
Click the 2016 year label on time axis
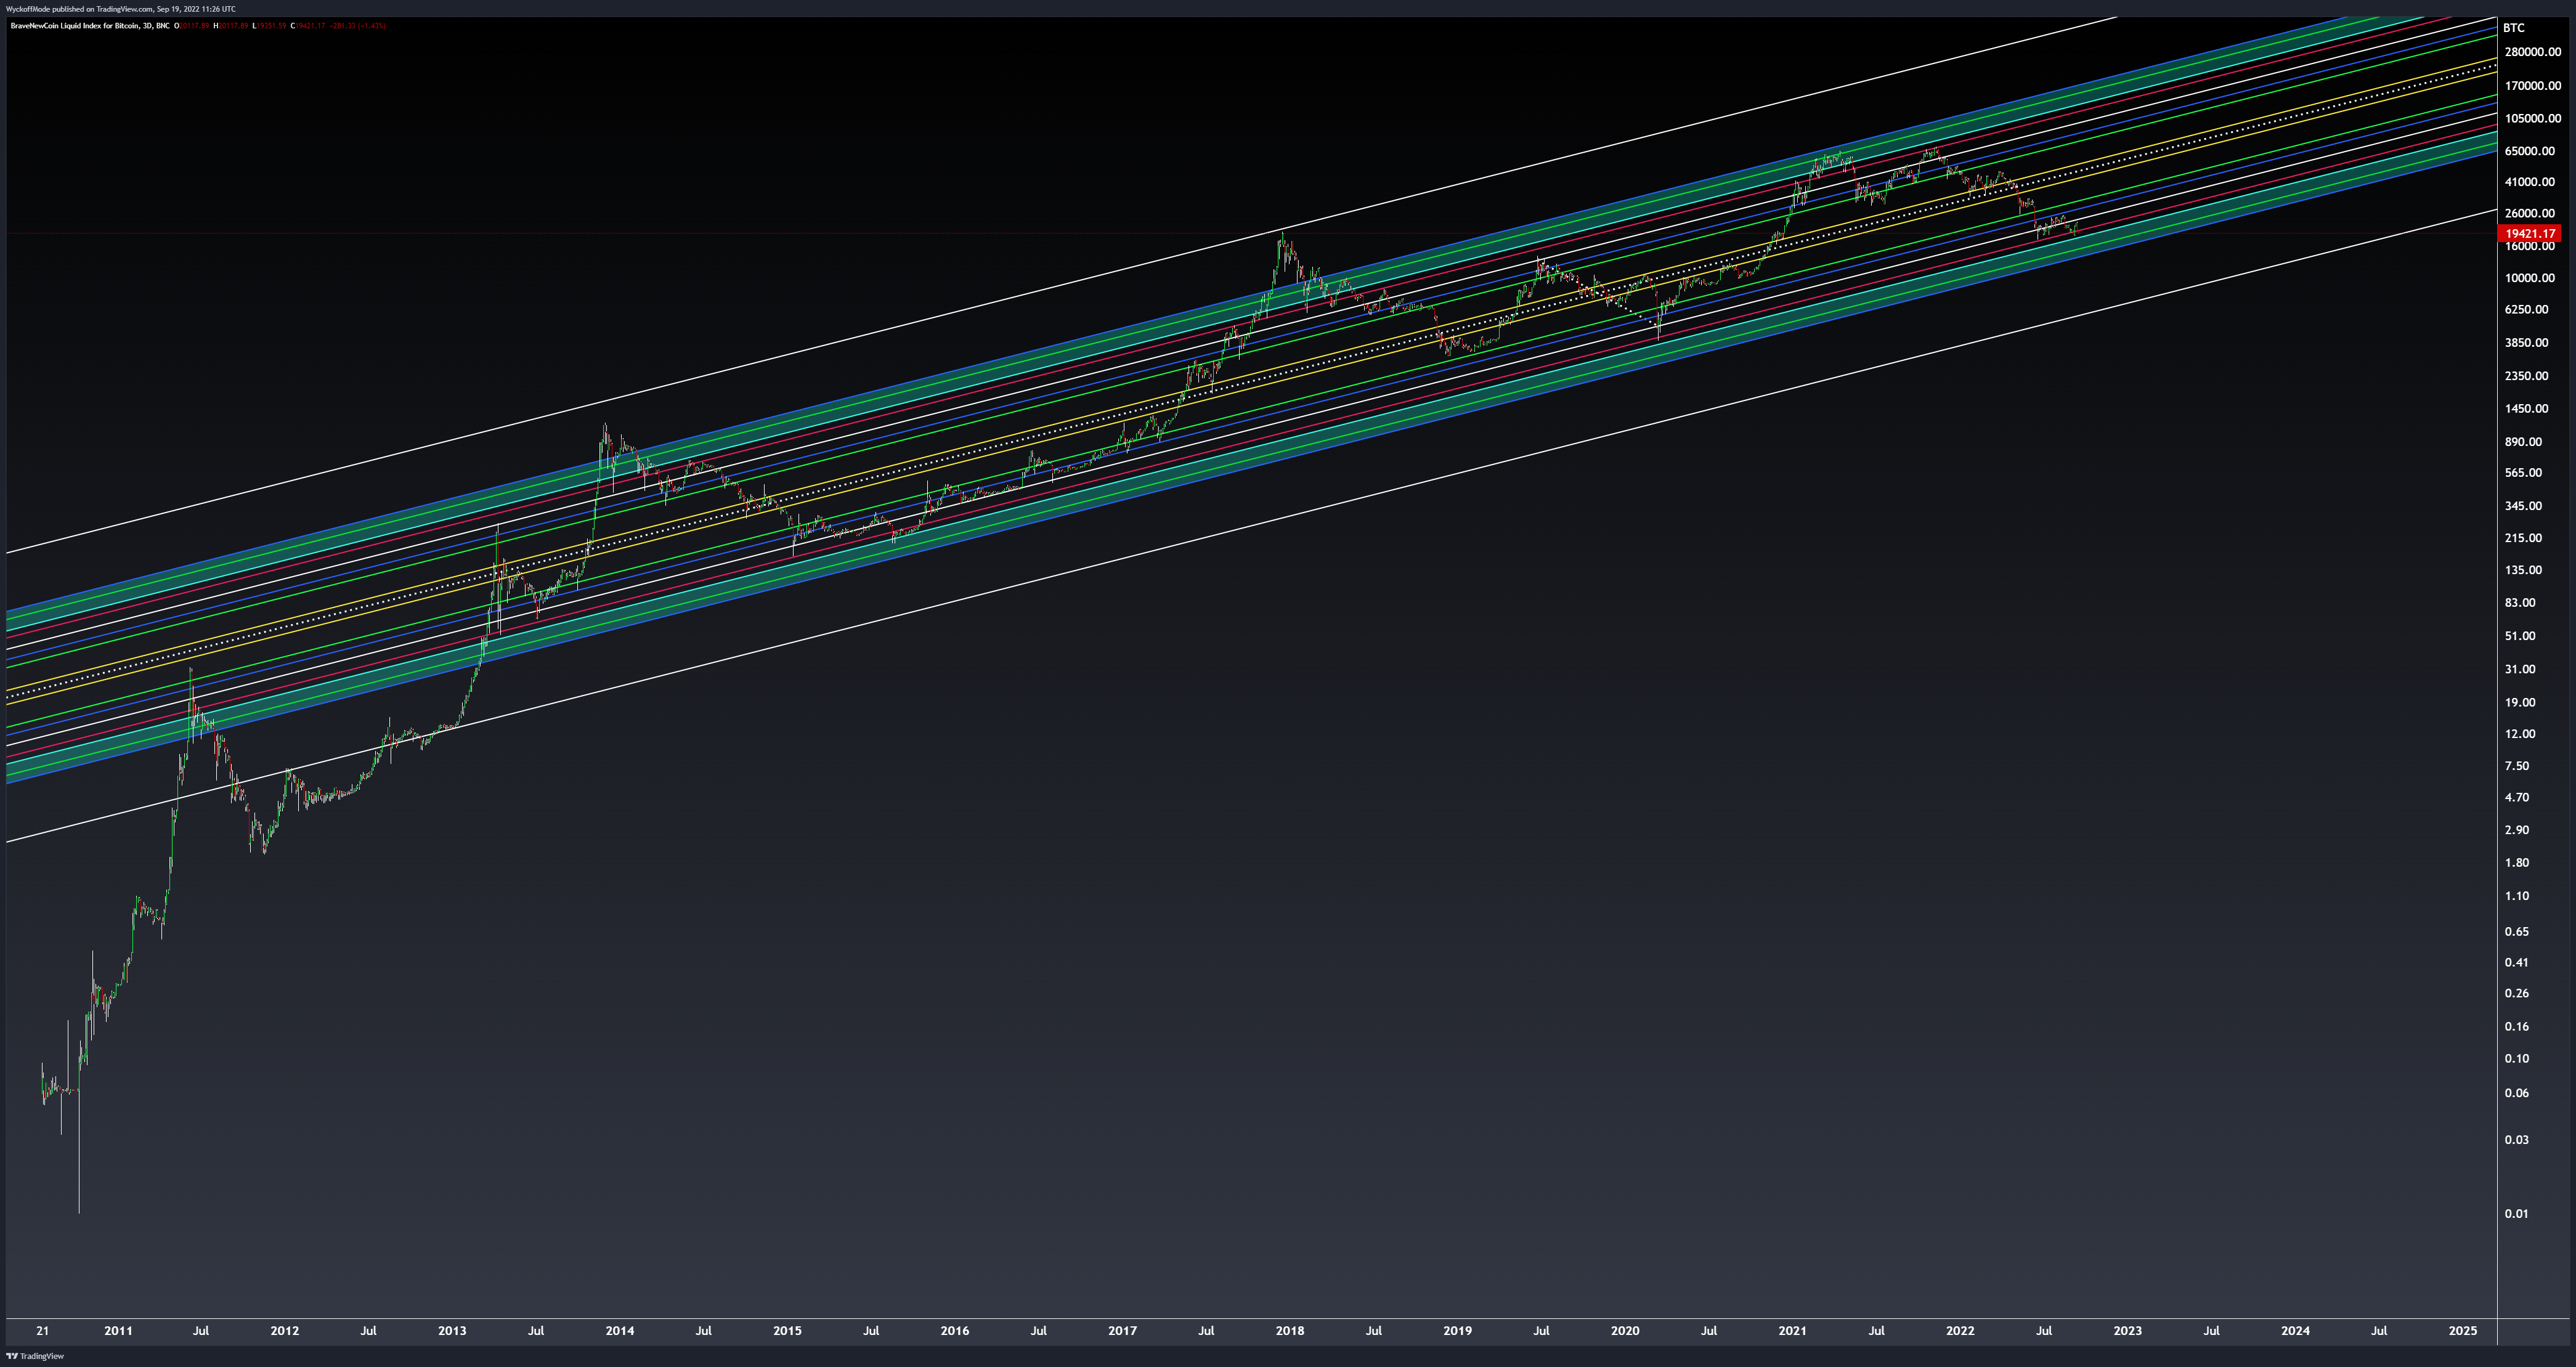(x=955, y=1331)
